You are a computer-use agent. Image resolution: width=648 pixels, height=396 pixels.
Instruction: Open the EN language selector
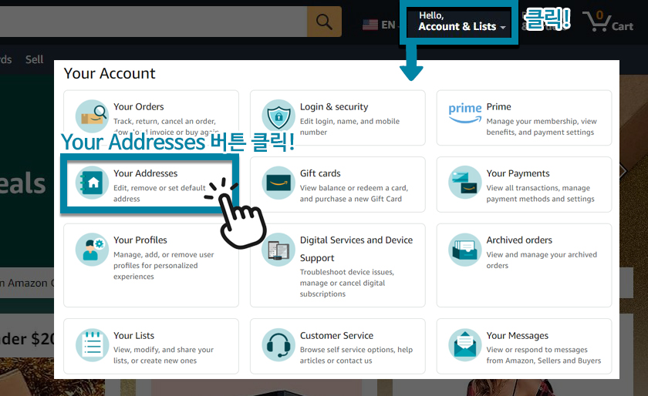pos(387,25)
